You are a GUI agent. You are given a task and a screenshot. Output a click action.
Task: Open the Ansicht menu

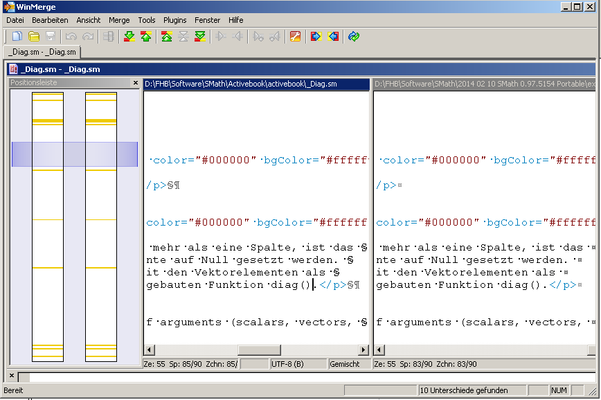coord(88,20)
